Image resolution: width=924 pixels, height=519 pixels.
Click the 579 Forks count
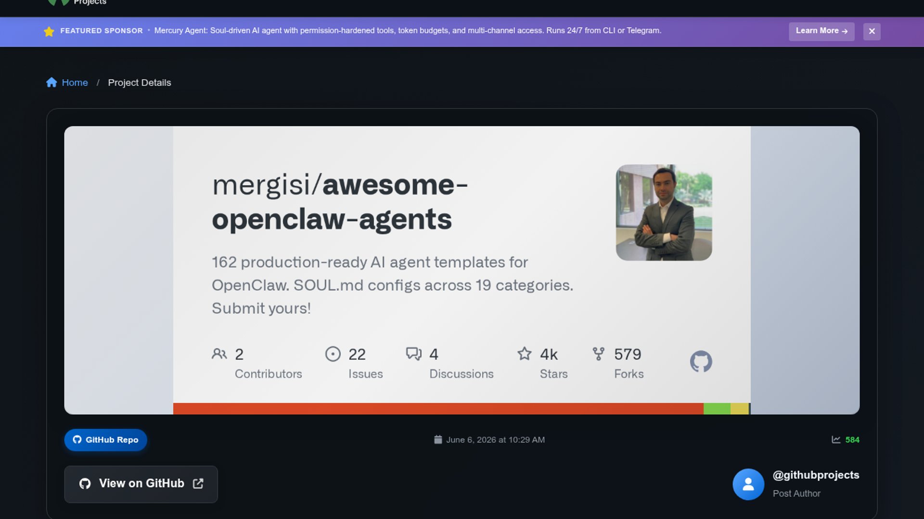tap(628, 355)
